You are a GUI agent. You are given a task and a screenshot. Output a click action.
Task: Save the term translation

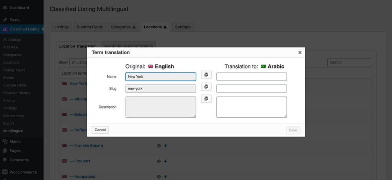click(293, 130)
